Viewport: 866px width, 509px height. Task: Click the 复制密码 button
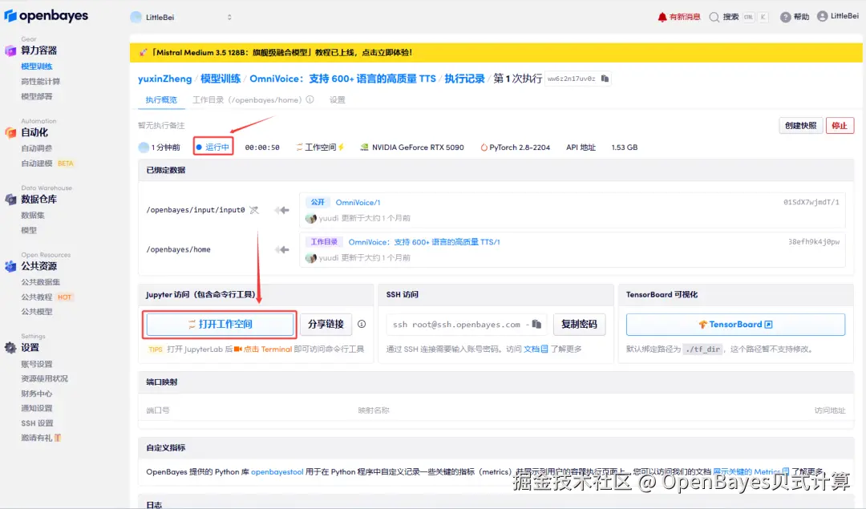coord(579,324)
